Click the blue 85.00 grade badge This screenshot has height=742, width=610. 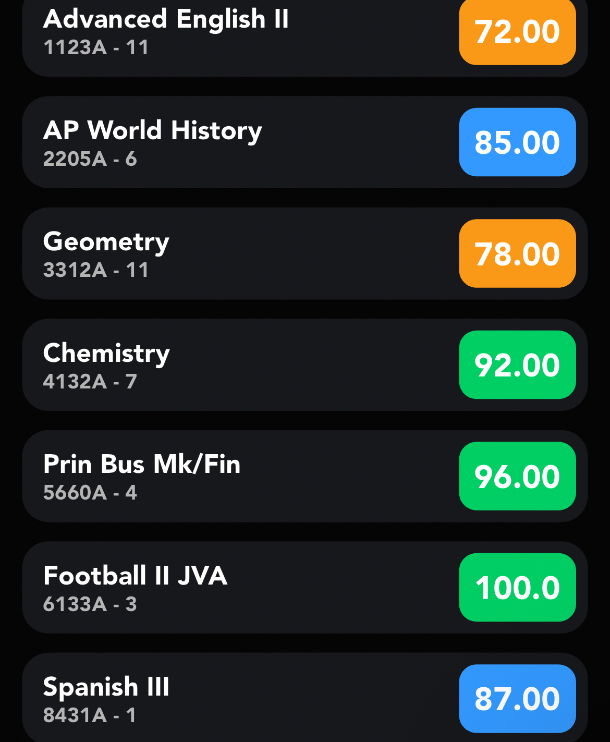[517, 142]
